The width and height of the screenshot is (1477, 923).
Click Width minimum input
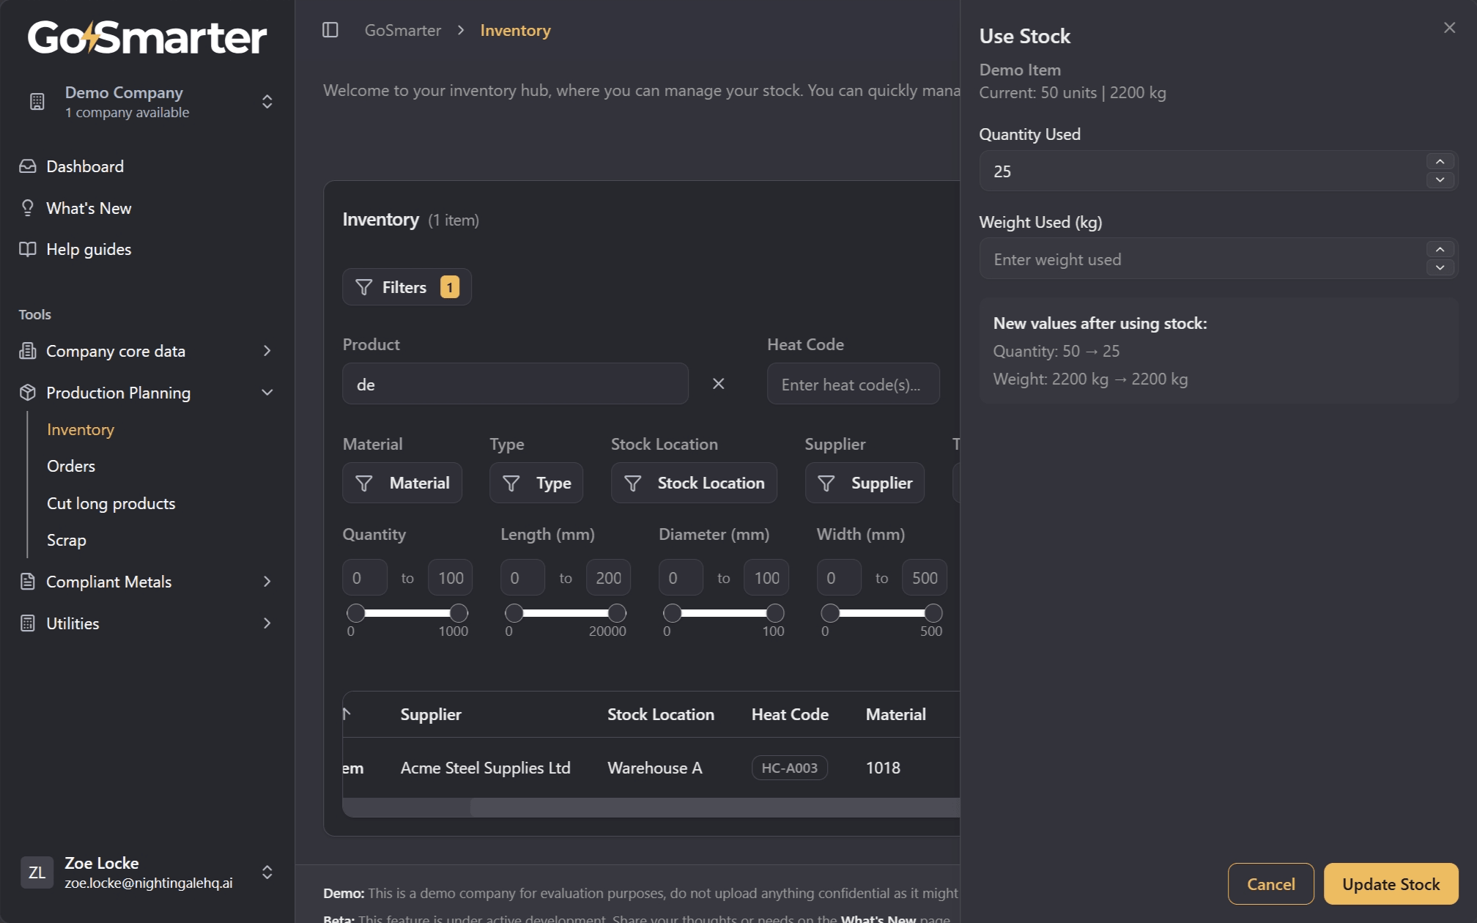click(x=839, y=578)
